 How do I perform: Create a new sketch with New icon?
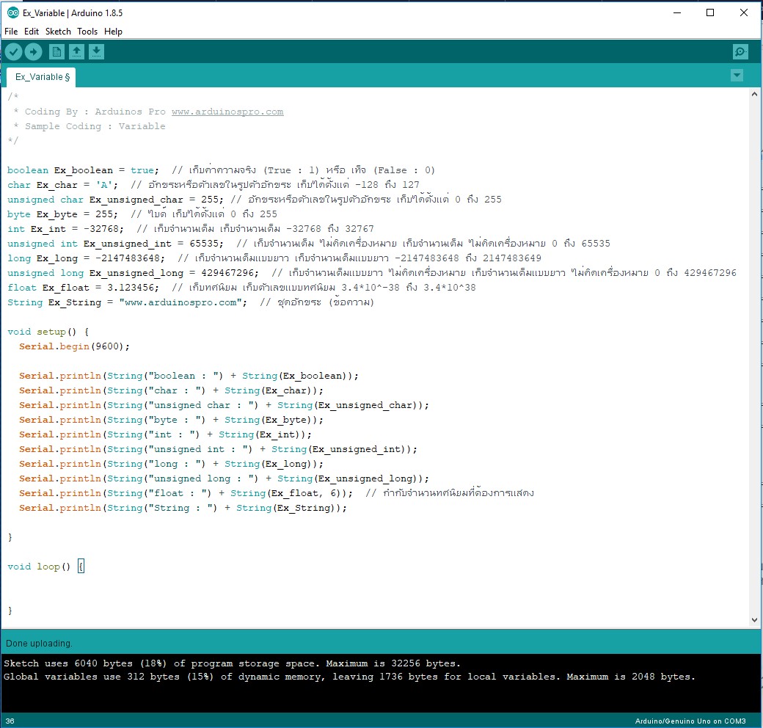tap(56, 51)
